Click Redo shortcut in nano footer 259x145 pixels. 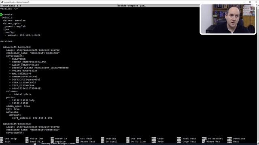coord(158,142)
